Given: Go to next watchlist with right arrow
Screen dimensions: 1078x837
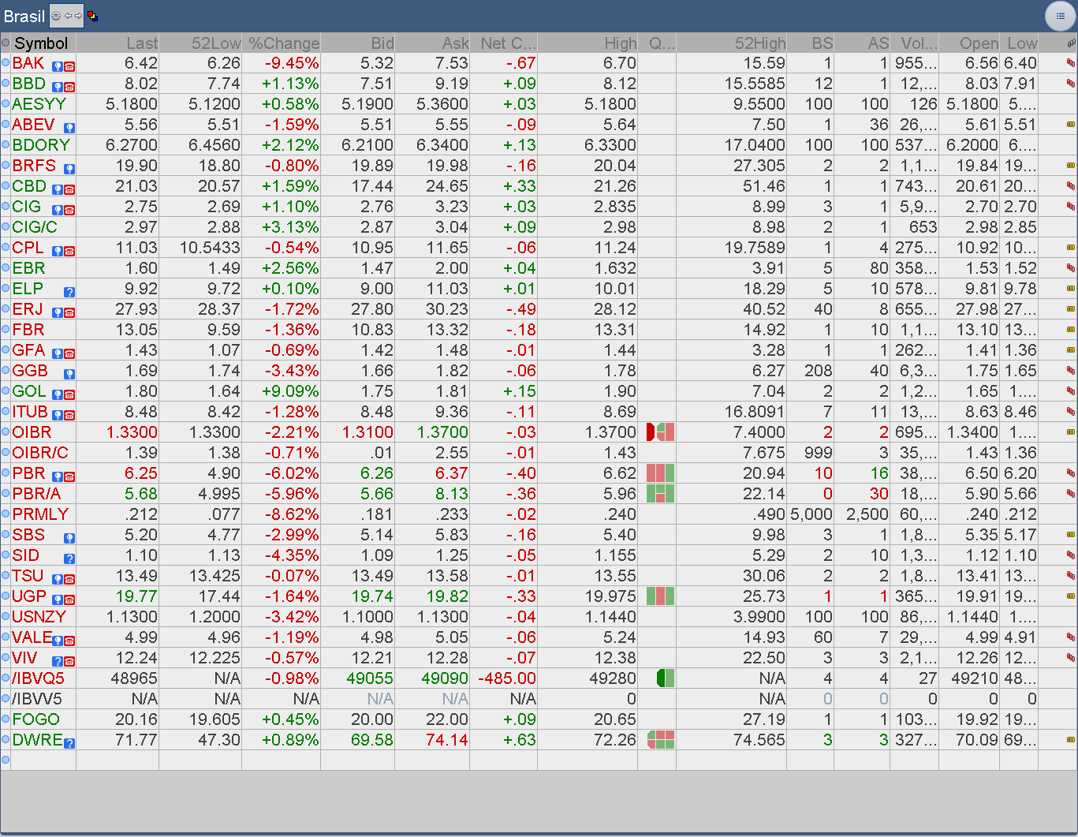Looking at the screenshot, I should [x=78, y=16].
